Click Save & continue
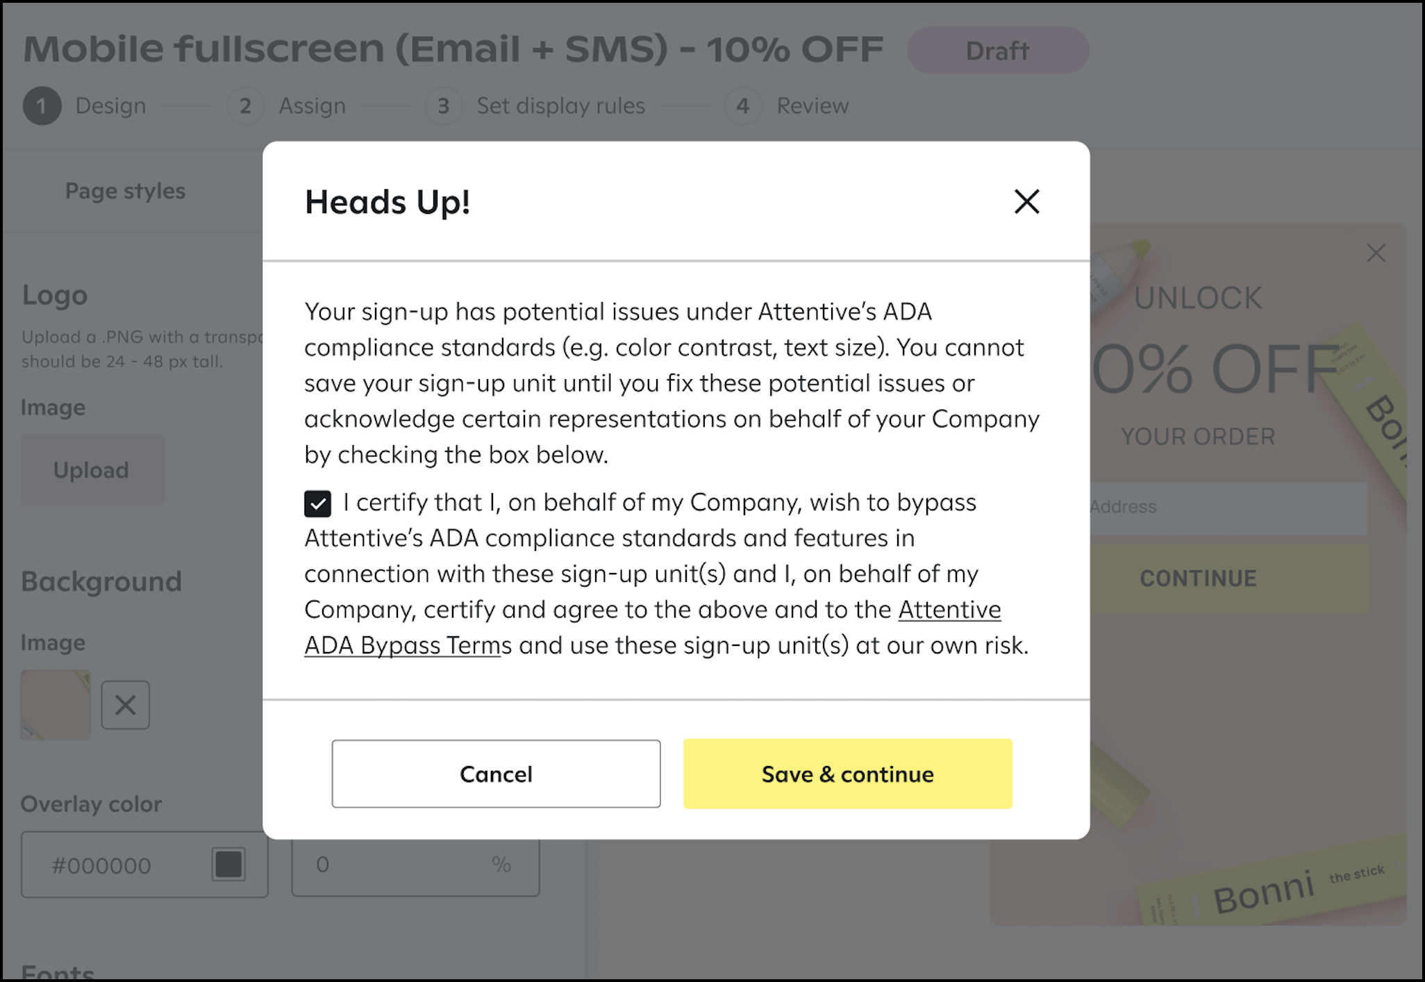1425x982 pixels. click(847, 774)
